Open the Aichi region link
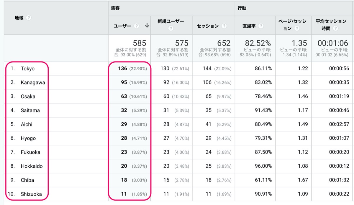Image resolution: width=354 pixels, height=205 pixels. pyautogui.click(x=27, y=124)
